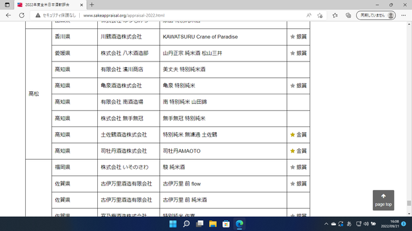
Task: Click the vertical scrollbar thumb
Action: [x=409, y=203]
